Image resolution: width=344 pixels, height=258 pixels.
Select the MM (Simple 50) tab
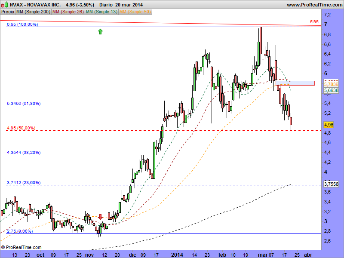pos(135,12)
